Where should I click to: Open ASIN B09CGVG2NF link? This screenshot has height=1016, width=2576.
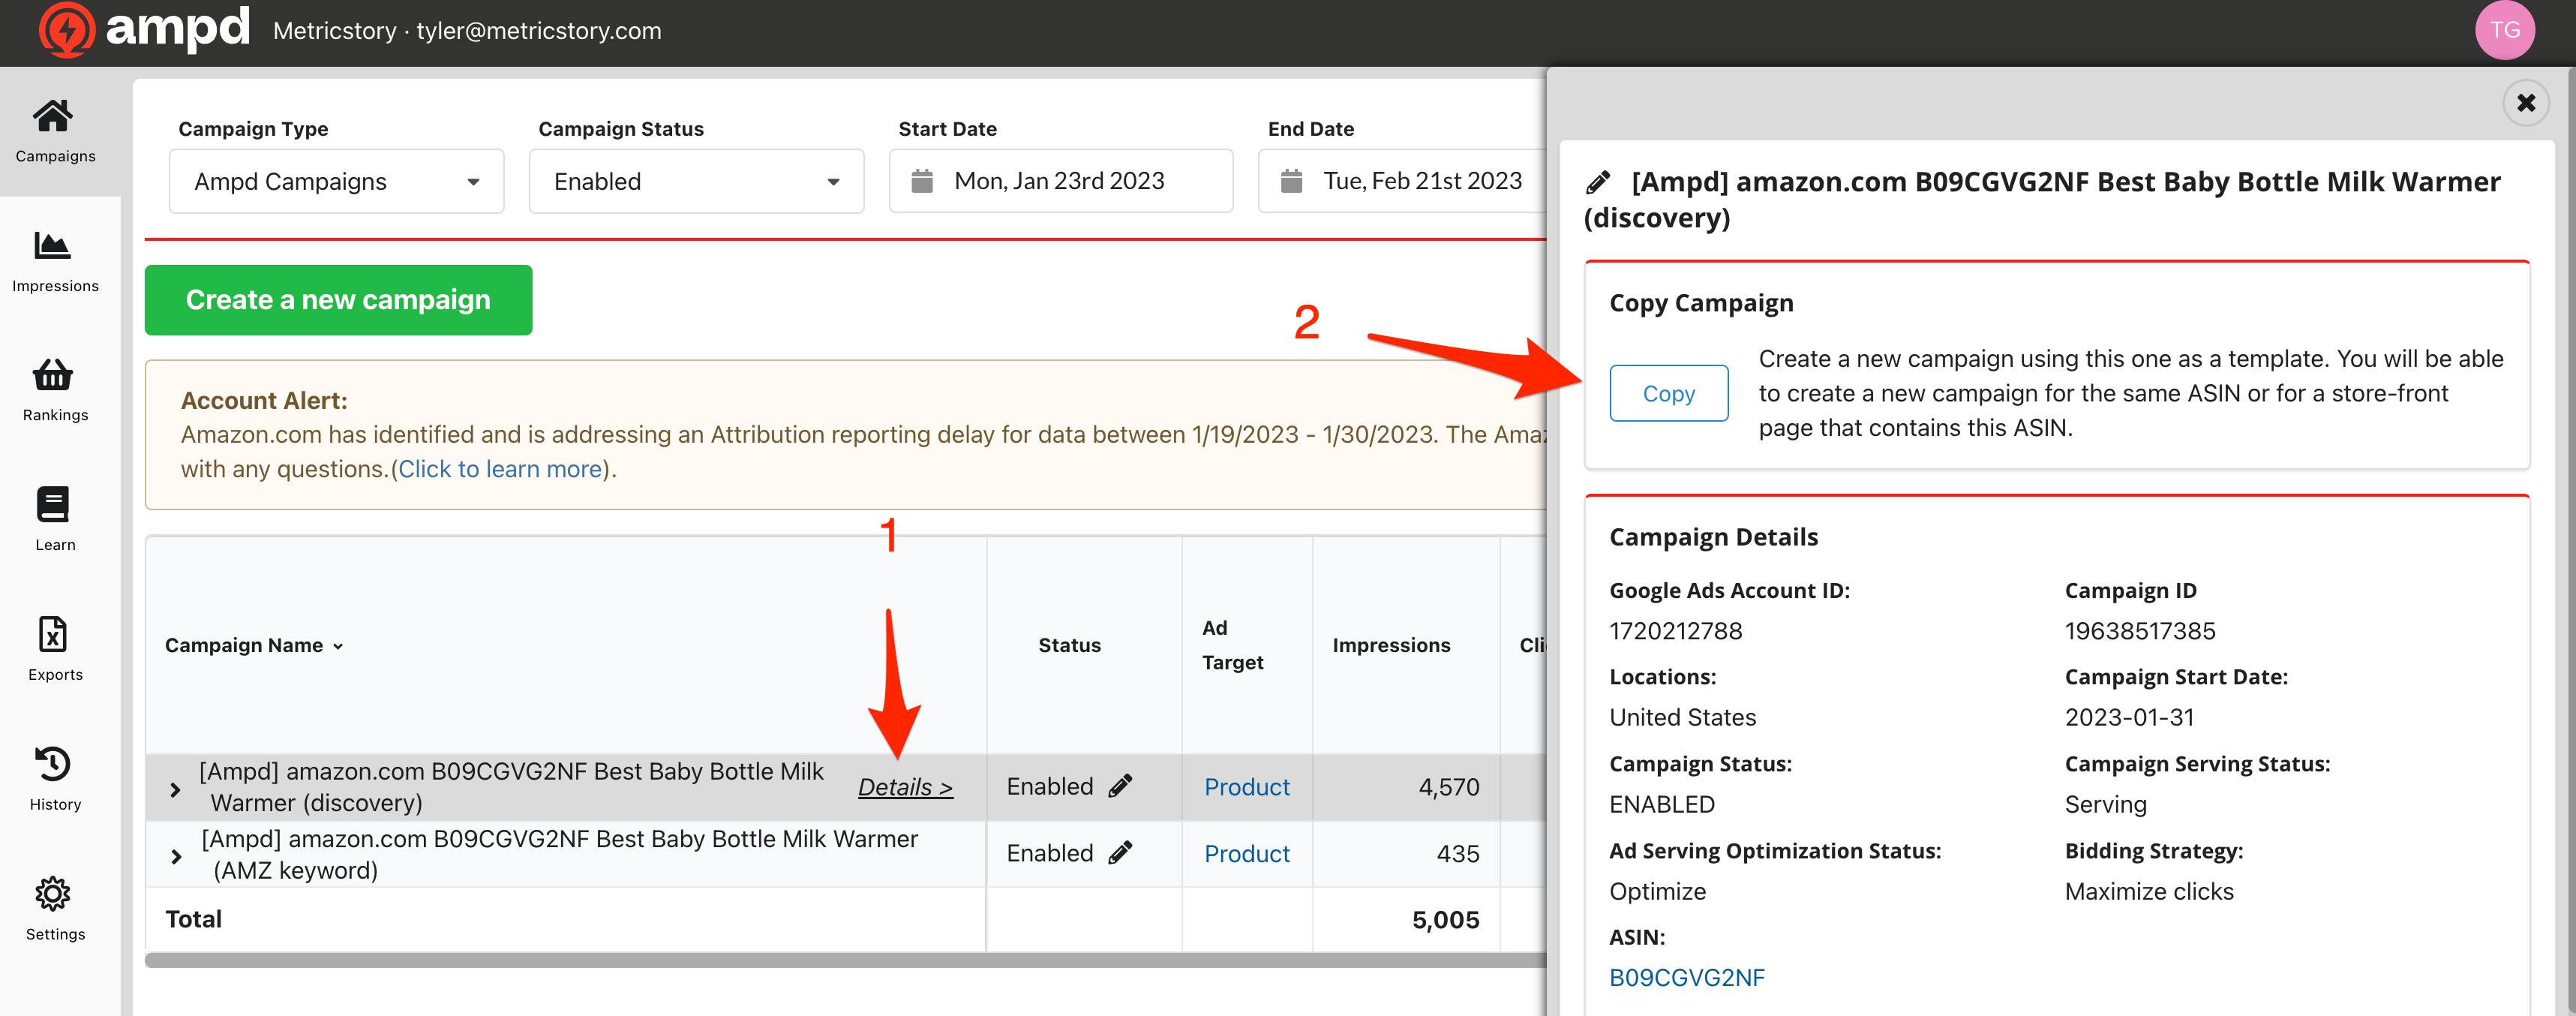(x=1686, y=977)
